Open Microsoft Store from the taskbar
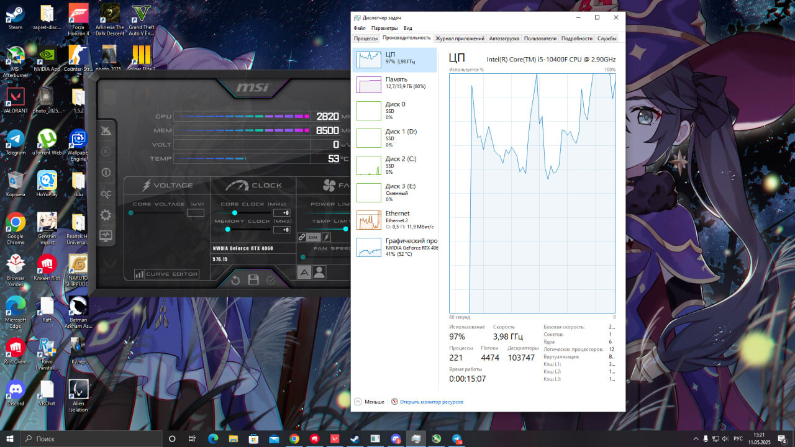The width and height of the screenshot is (795, 447). coord(253,438)
